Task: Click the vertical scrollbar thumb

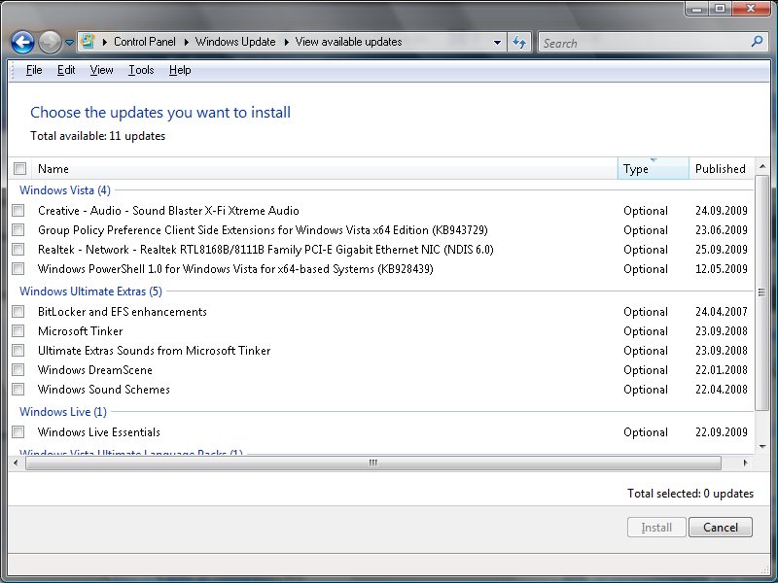Action: pyautogui.click(x=762, y=292)
